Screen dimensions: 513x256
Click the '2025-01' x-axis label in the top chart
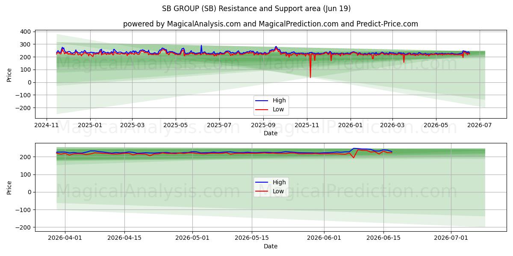90,126
